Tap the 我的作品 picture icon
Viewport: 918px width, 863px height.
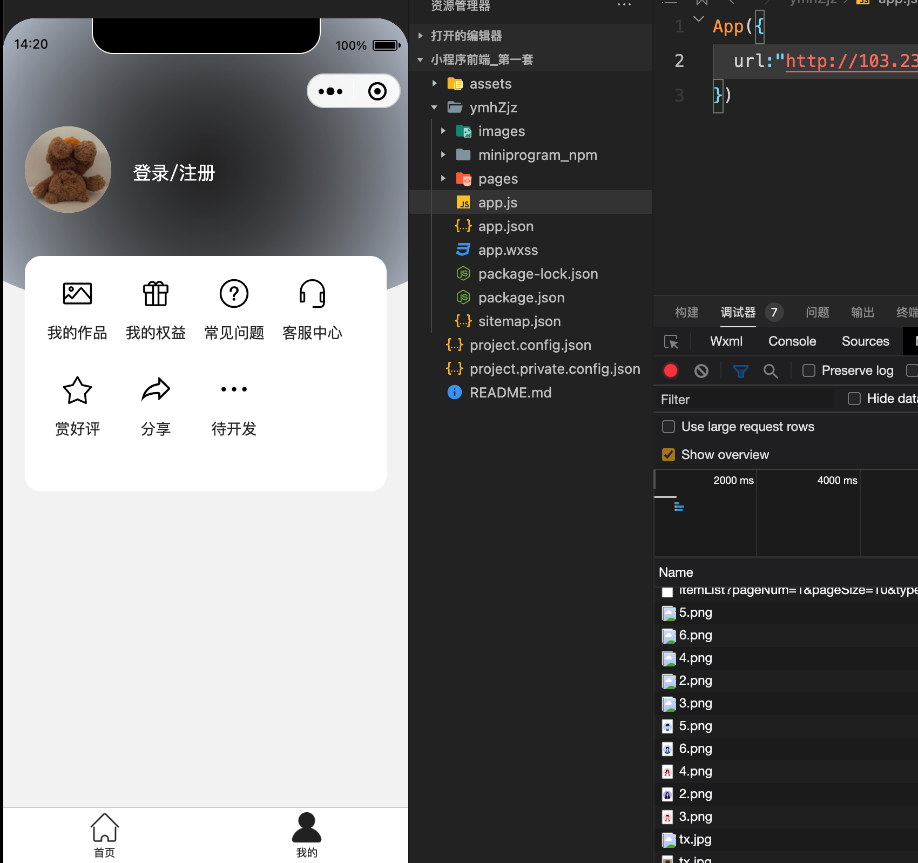pos(77,294)
